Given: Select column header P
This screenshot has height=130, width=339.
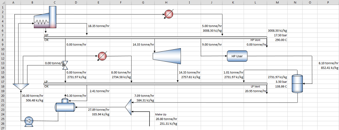Looking at the screenshot, I should (328, 2).
